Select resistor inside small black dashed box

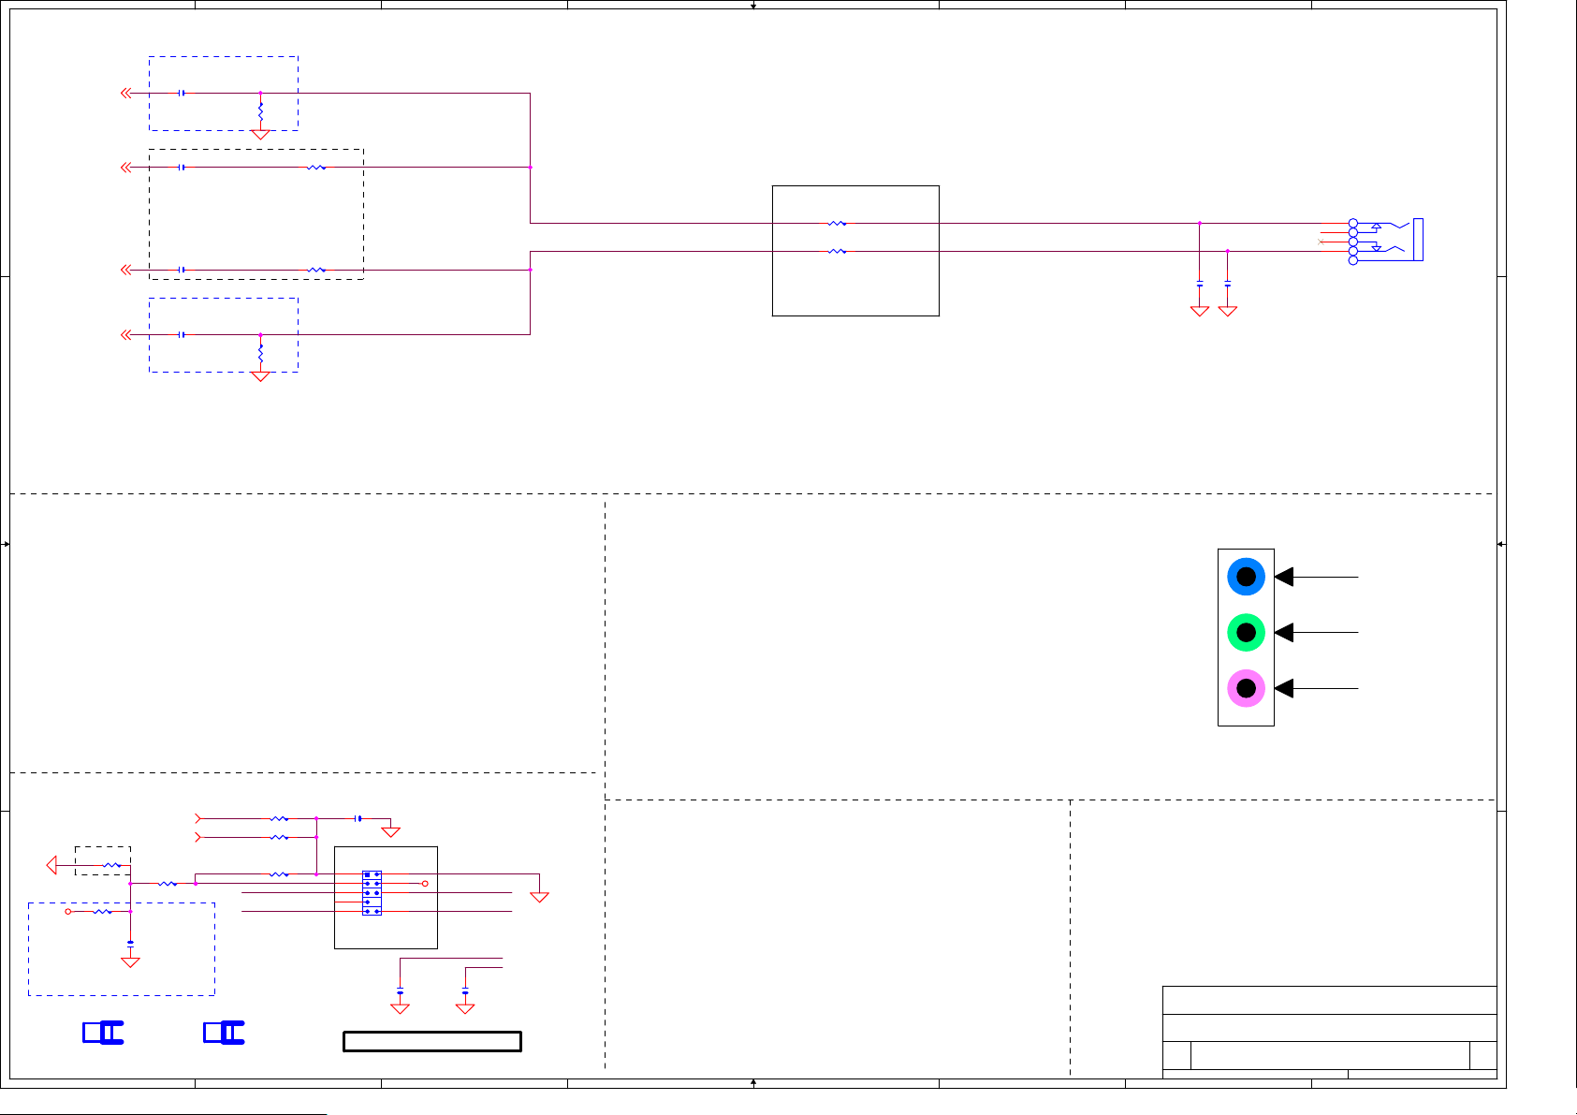tap(111, 865)
